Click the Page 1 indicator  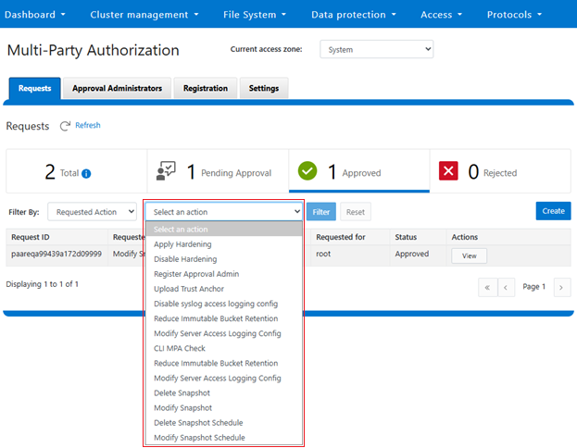click(x=534, y=287)
